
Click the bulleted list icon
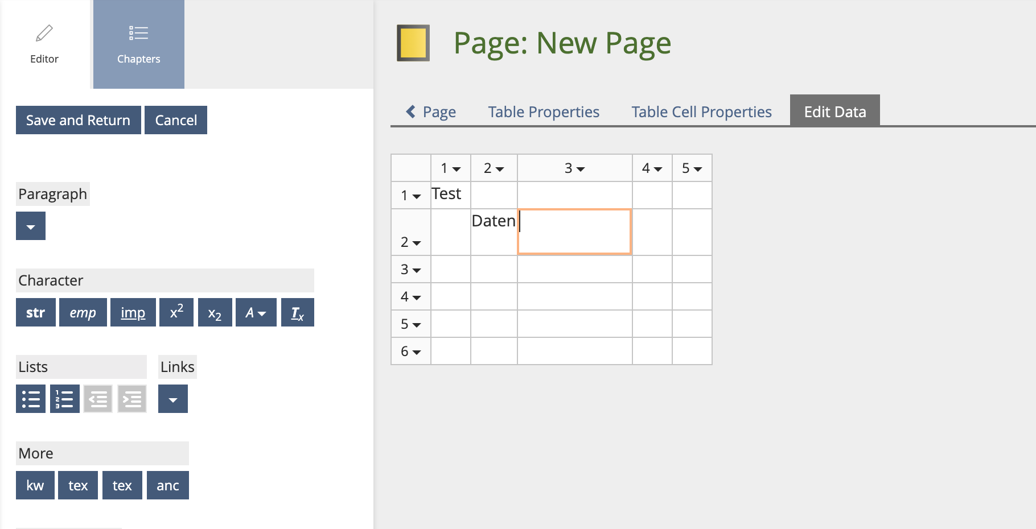(31, 399)
